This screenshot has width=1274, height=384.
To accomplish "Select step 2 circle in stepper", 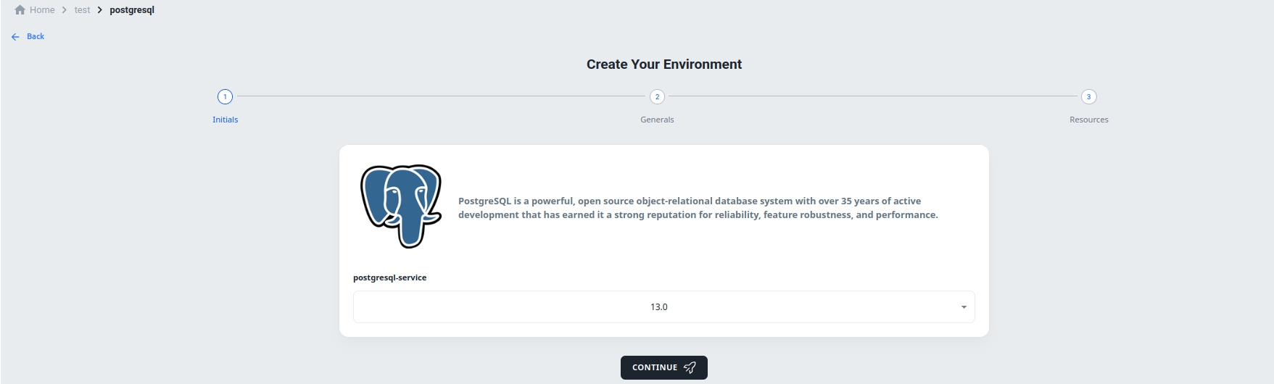I will 657,96.
